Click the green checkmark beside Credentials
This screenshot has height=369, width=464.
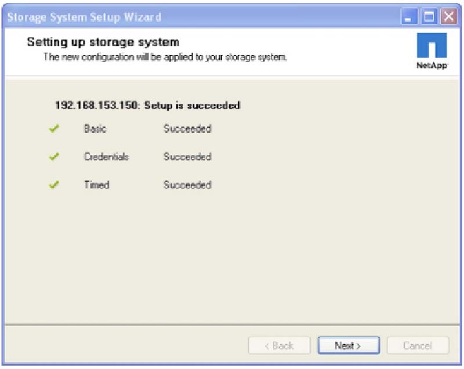point(55,157)
